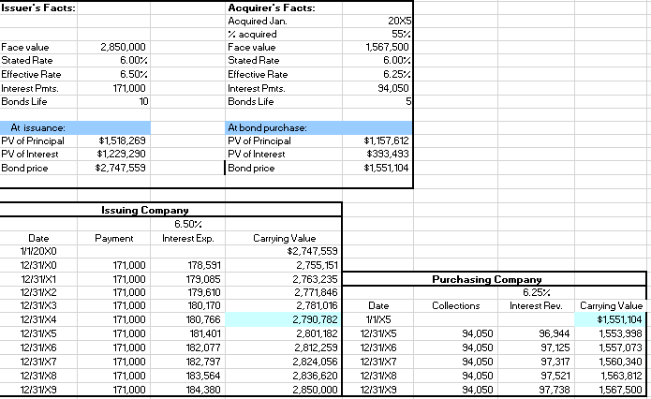Select purchaser carrying value 1,560,340
Image resolution: width=651 pixels, height=399 pixels.
point(620,362)
